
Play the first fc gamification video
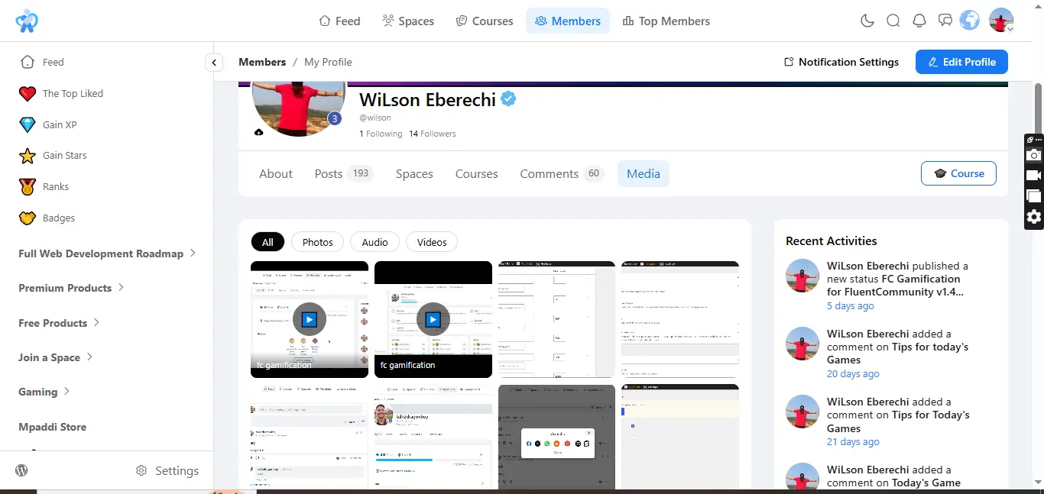309,319
